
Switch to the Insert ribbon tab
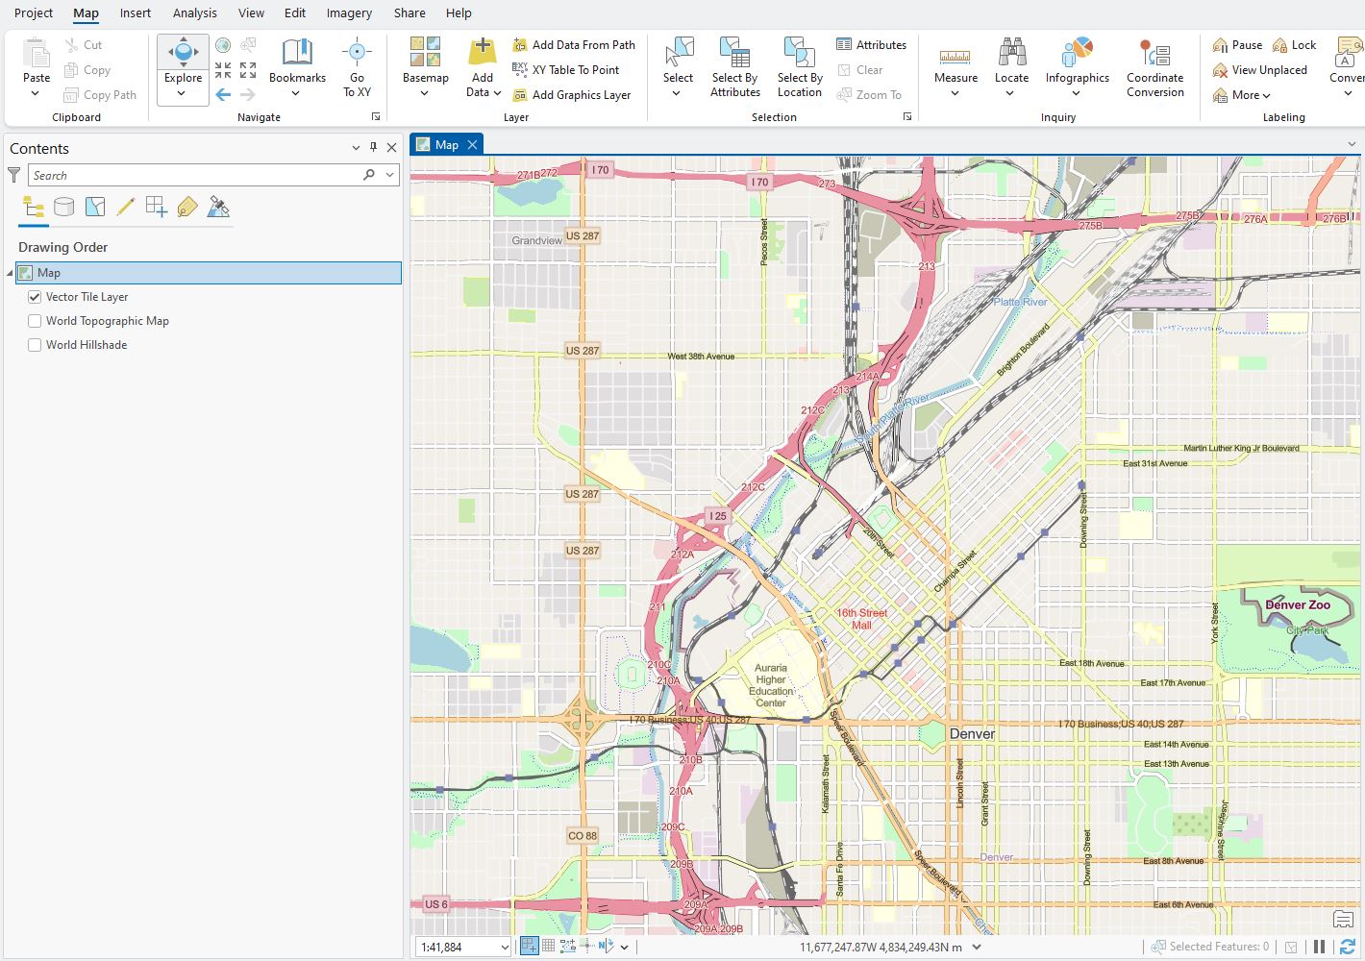(135, 12)
